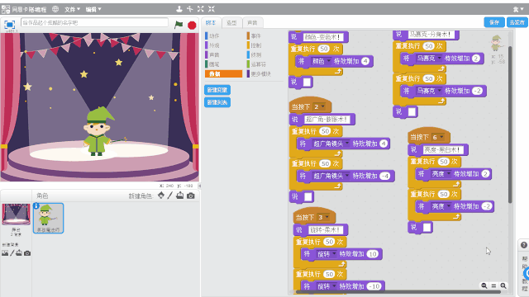Switch to the 脚本 scripts tab

pyautogui.click(x=211, y=23)
